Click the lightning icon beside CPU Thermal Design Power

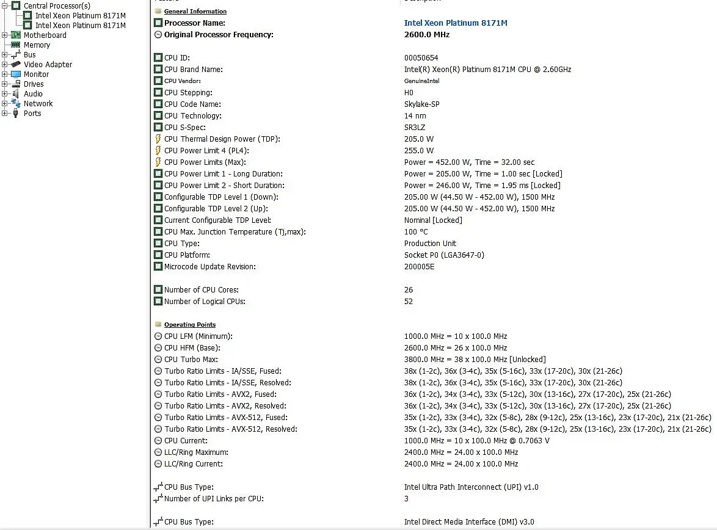point(158,139)
